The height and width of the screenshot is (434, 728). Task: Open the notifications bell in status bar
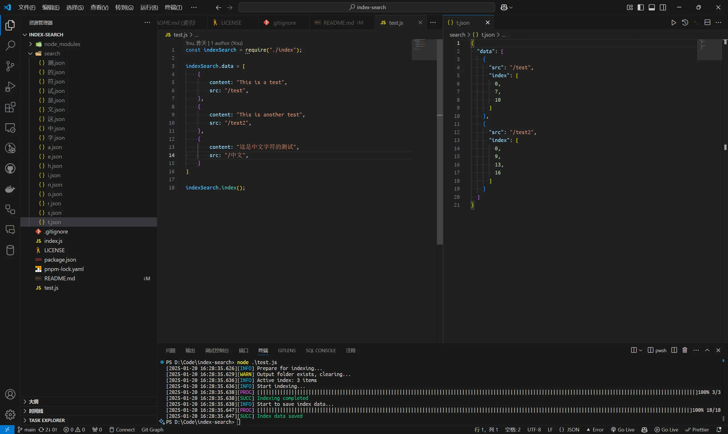pyautogui.click(x=719, y=430)
